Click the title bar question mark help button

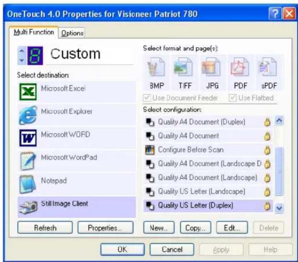click(275, 14)
